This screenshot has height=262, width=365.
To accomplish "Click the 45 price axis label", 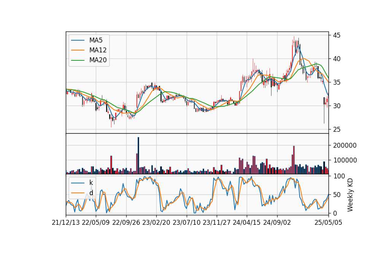I will tap(336, 35).
